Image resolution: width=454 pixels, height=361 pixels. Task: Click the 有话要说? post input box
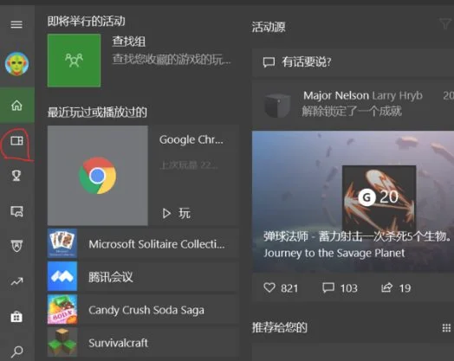click(353, 62)
